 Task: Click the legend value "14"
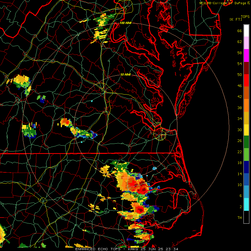[x=240, y=174]
